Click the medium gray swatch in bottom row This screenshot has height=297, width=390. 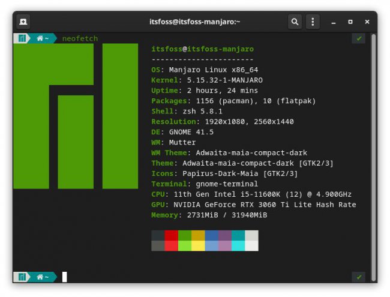click(158, 246)
